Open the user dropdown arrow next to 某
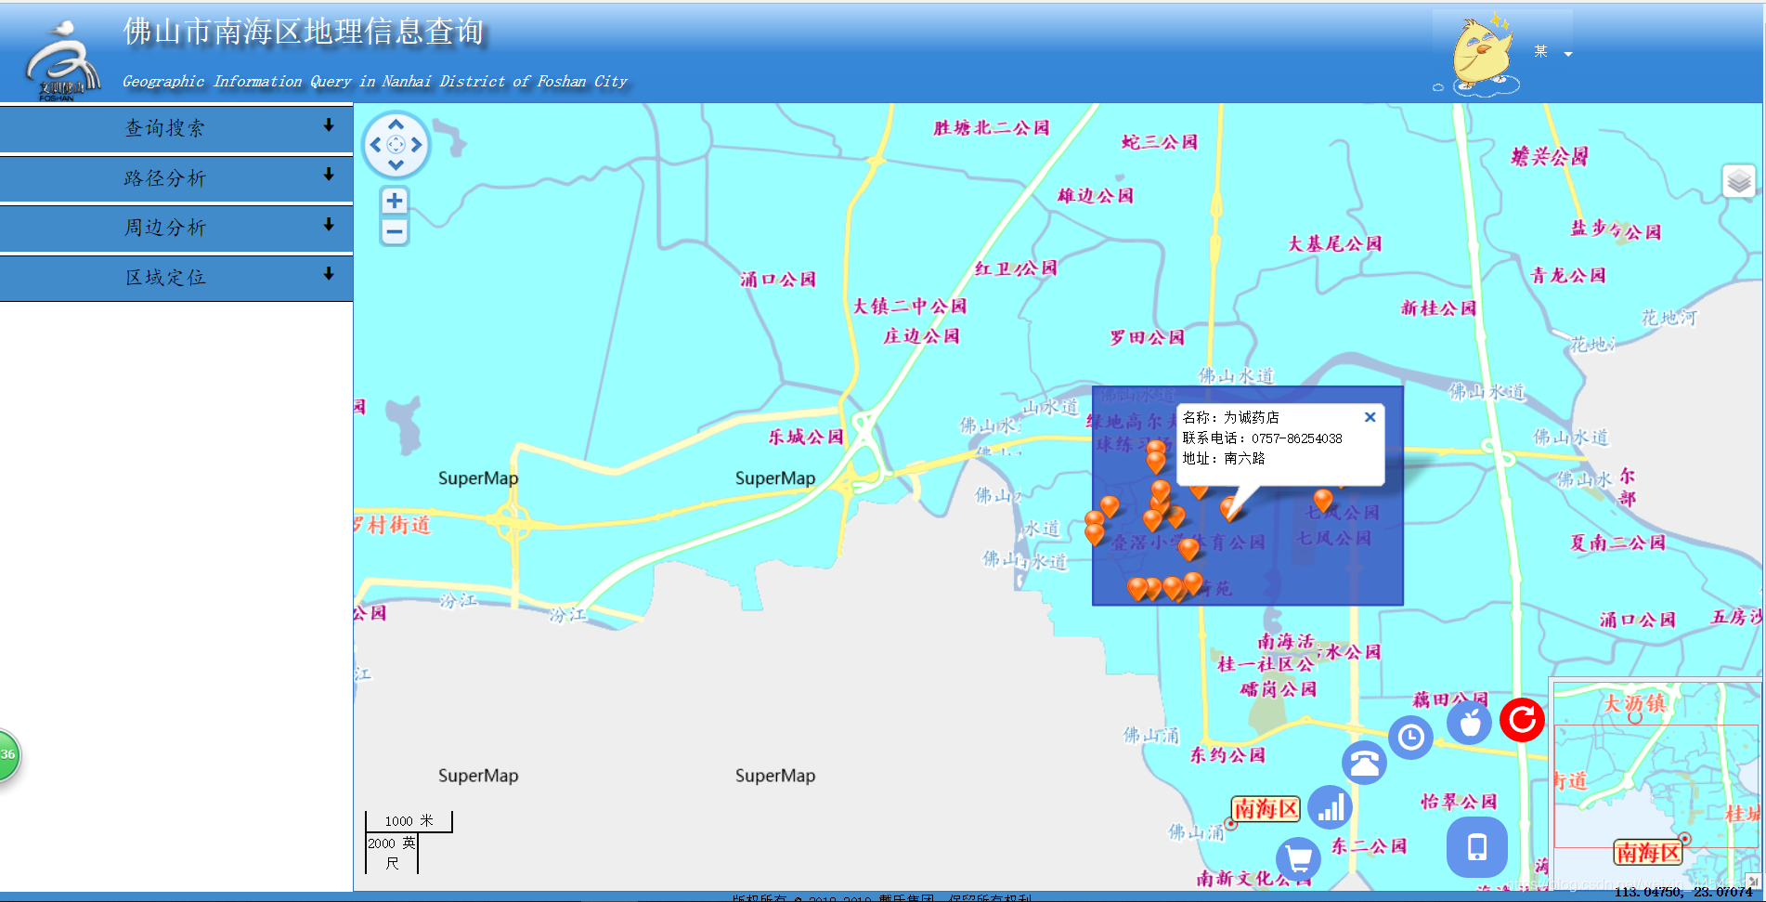Screen dimensions: 1766x902 1568,54
